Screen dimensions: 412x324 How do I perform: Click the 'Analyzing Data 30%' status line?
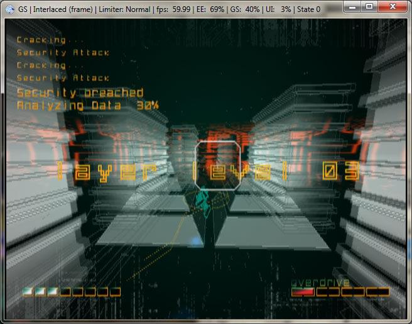click(x=88, y=106)
